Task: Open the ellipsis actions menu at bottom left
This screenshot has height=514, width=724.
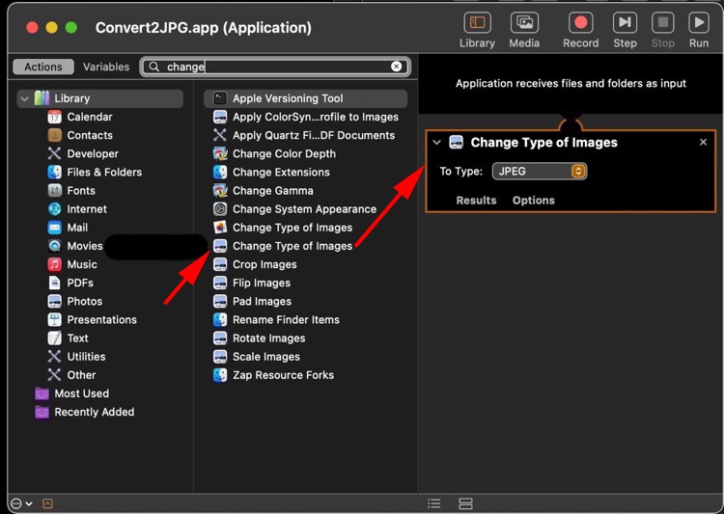Action: click(x=21, y=503)
